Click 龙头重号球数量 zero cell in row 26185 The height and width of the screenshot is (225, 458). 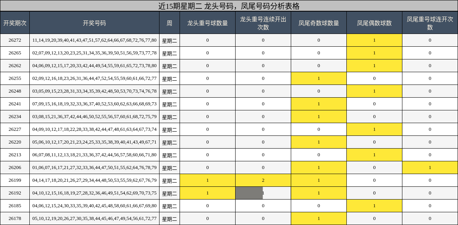pyautogui.click(x=208, y=205)
